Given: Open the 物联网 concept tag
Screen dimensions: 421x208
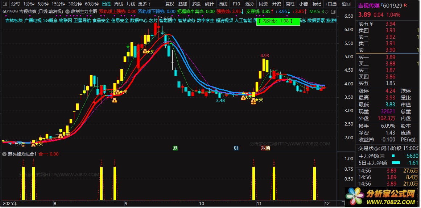Looking at the screenshot, I should click(66, 21).
